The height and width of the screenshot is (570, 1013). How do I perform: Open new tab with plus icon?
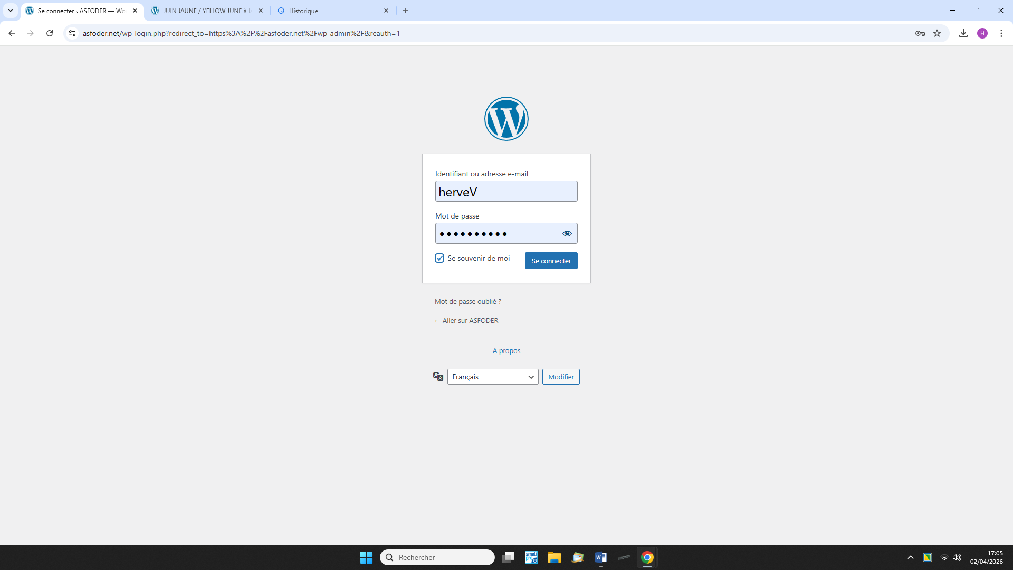pos(405,11)
